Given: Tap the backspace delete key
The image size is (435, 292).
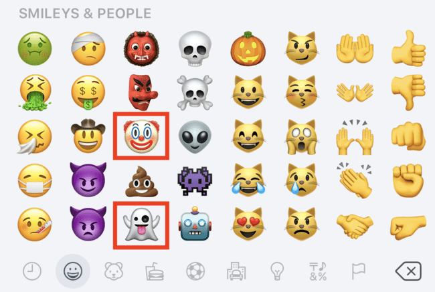Looking at the screenshot, I should (x=409, y=271).
